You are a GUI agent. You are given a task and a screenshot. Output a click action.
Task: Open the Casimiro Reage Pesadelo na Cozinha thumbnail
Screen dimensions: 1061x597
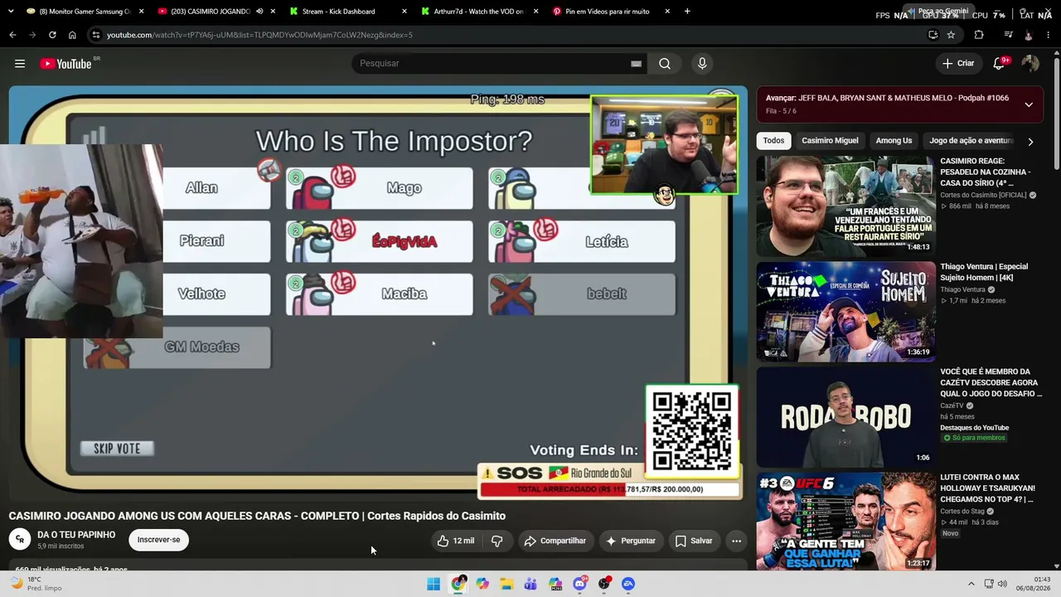click(x=845, y=206)
